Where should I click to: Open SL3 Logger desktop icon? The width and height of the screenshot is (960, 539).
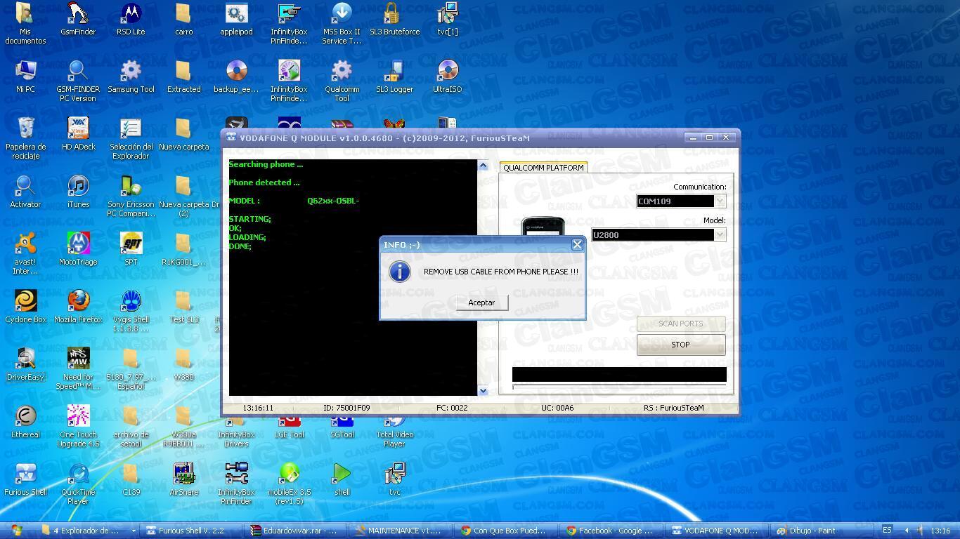click(394, 77)
